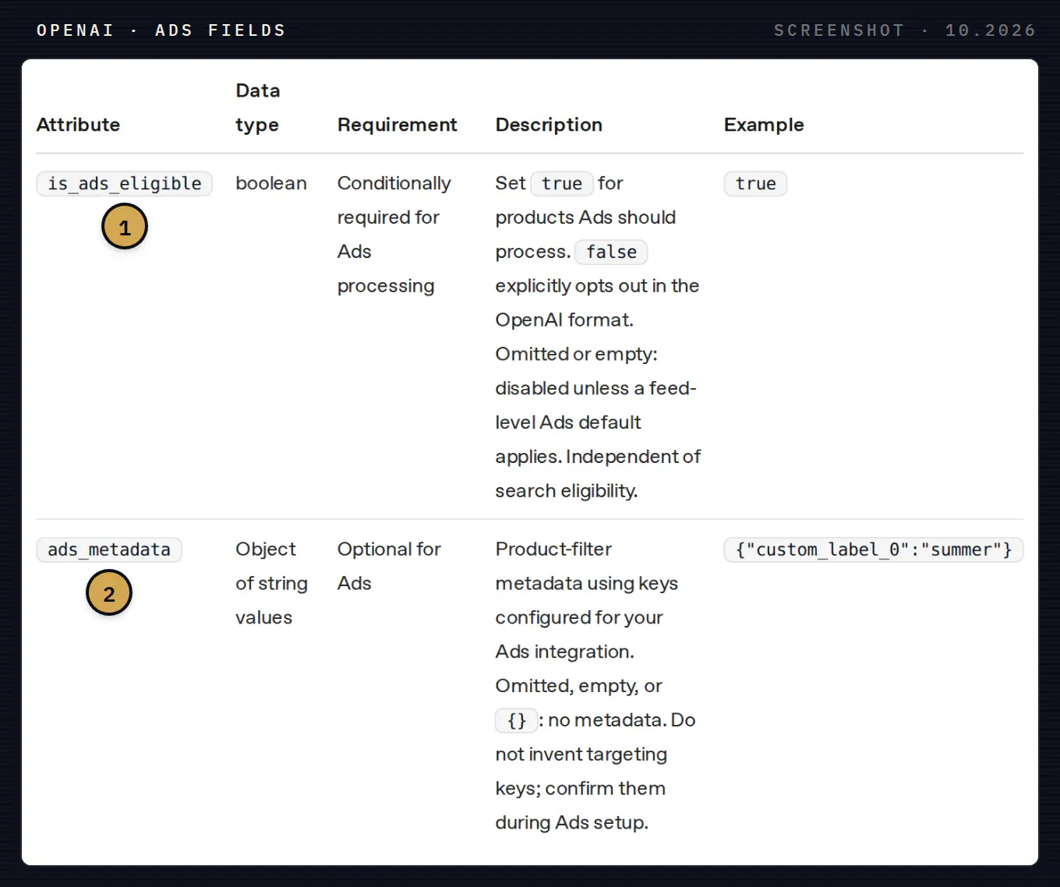Click the "during Ads setup." description line
1060x887 pixels.
(x=572, y=823)
